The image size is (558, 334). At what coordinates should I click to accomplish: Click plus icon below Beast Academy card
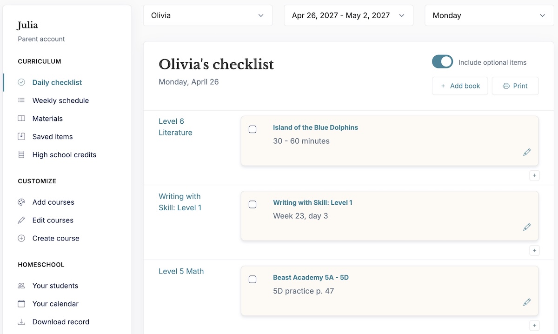tap(534, 326)
